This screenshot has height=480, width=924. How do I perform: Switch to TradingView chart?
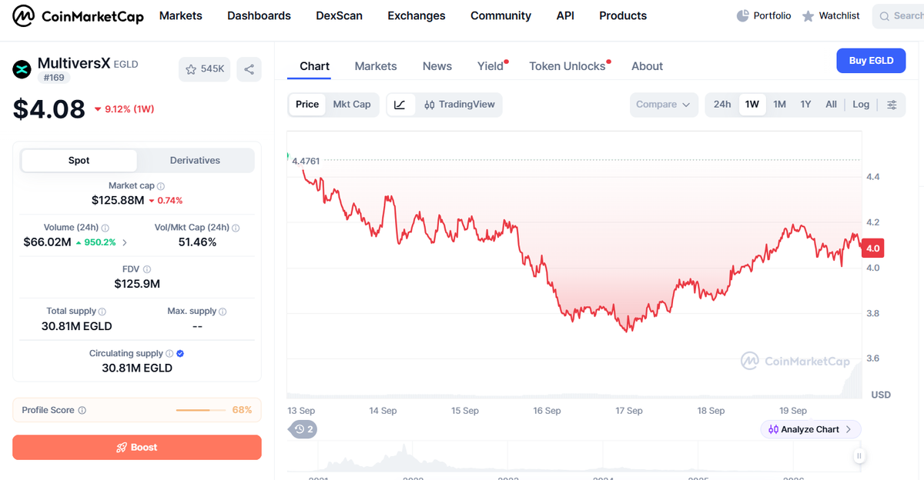point(459,105)
